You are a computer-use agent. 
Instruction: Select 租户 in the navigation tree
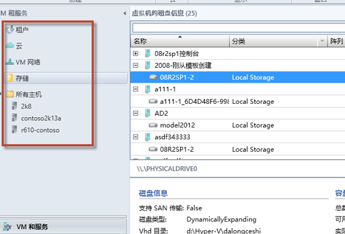(x=22, y=29)
